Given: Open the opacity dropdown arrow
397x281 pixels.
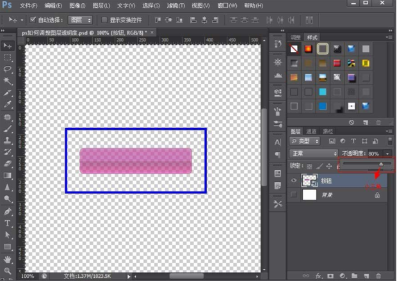Looking at the screenshot, I should click(387, 154).
